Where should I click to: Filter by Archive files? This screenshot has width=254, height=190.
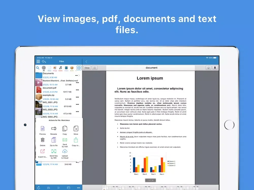coord(72,68)
